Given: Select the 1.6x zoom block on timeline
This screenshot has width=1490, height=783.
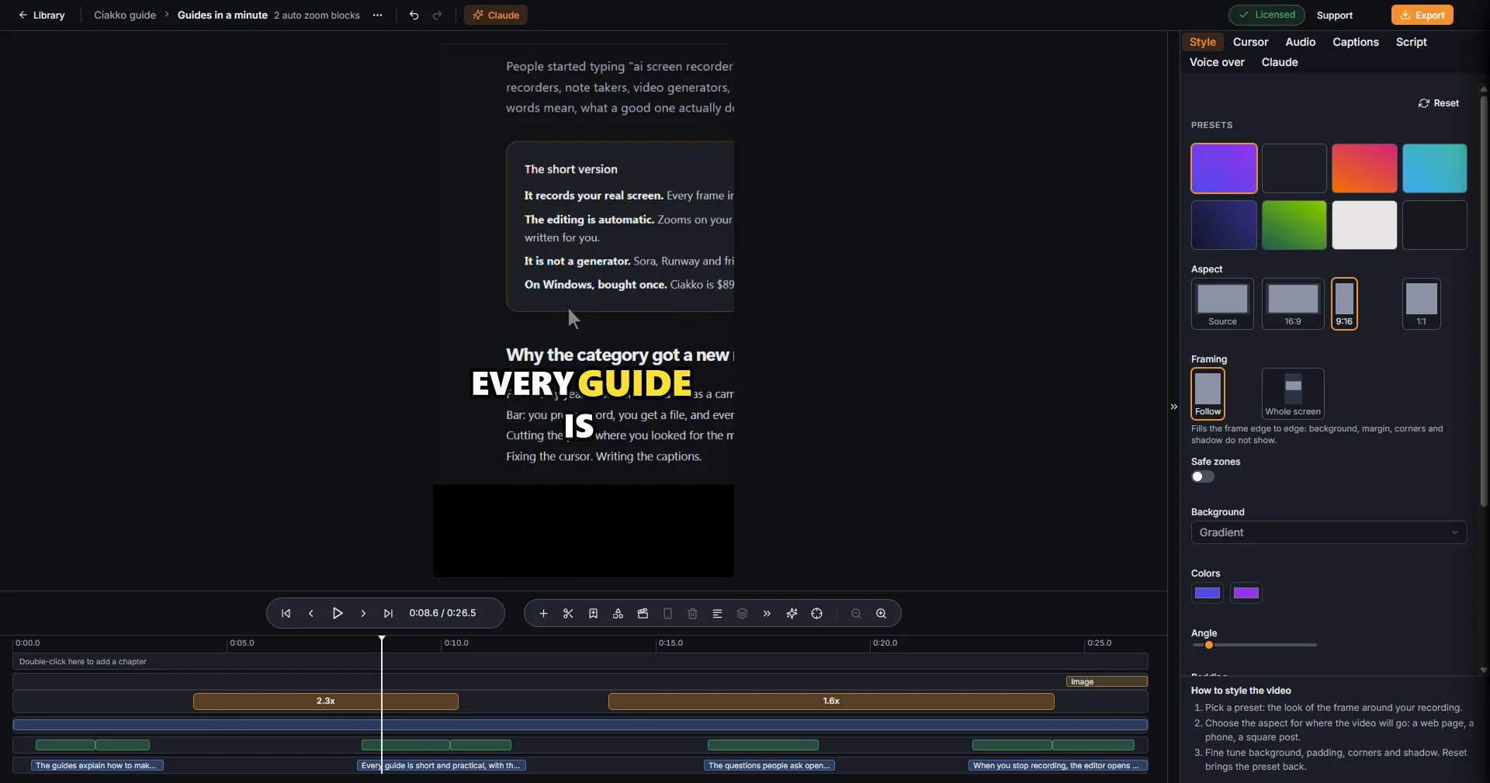Looking at the screenshot, I should pyautogui.click(x=831, y=702).
